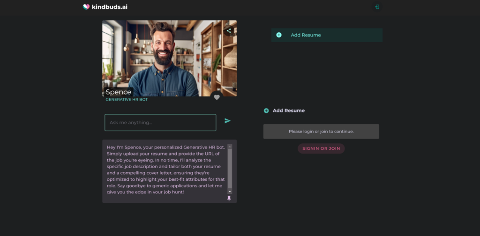The width and height of the screenshot is (480, 236).
Task: Expand the top Add Resume panel
Action: [x=327, y=35]
